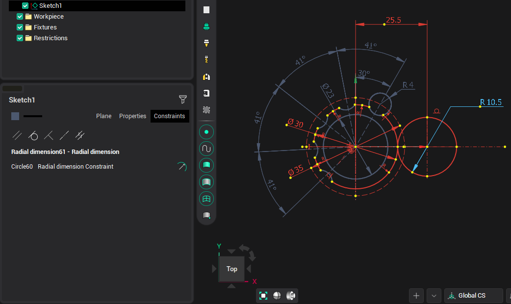Click the drill bit tool icon
511x304 pixels.
click(x=206, y=60)
